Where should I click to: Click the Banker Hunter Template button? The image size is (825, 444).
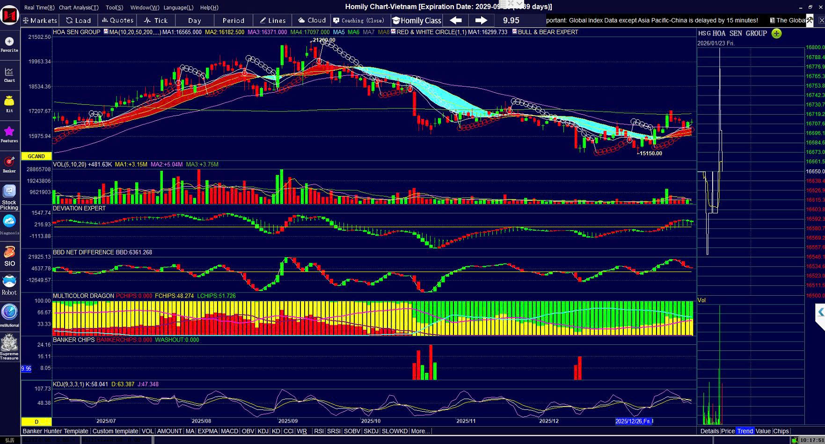coord(55,431)
